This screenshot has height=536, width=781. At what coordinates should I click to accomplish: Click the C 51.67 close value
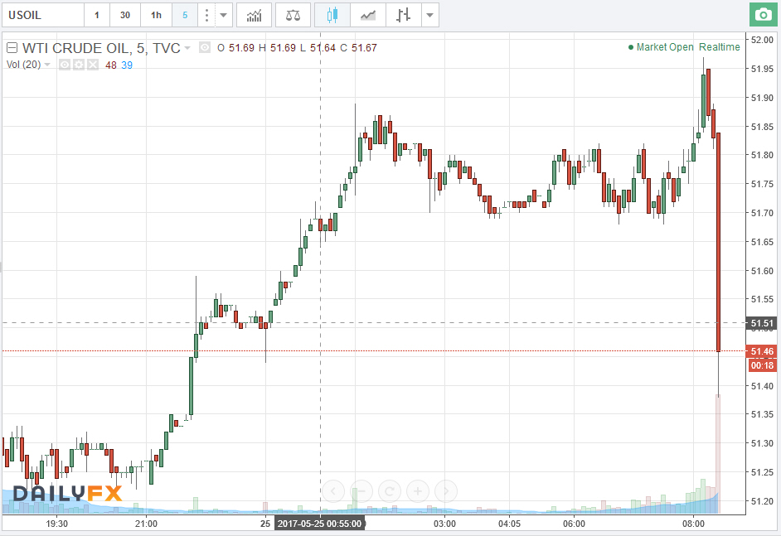tap(359, 48)
